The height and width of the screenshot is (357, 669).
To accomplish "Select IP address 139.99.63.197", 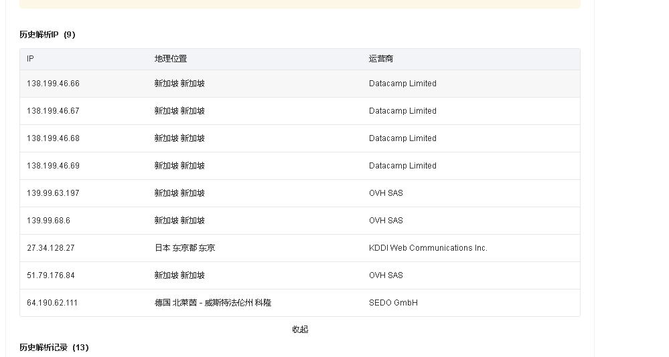I will pyautogui.click(x=53, y=193).
